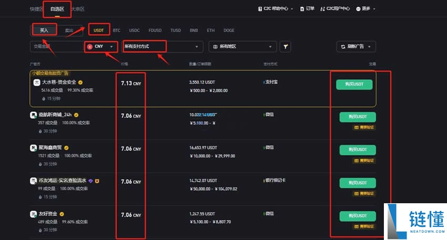Switch to the 自选区 tab

coord(57,9)
